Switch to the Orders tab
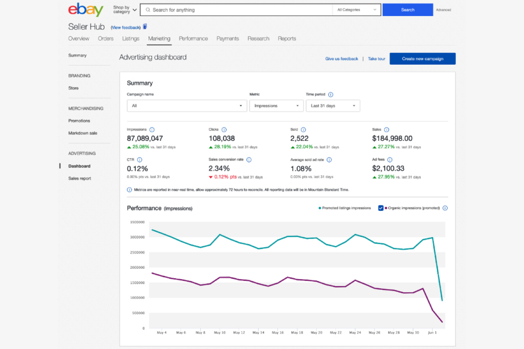 [x=106, y=39]
